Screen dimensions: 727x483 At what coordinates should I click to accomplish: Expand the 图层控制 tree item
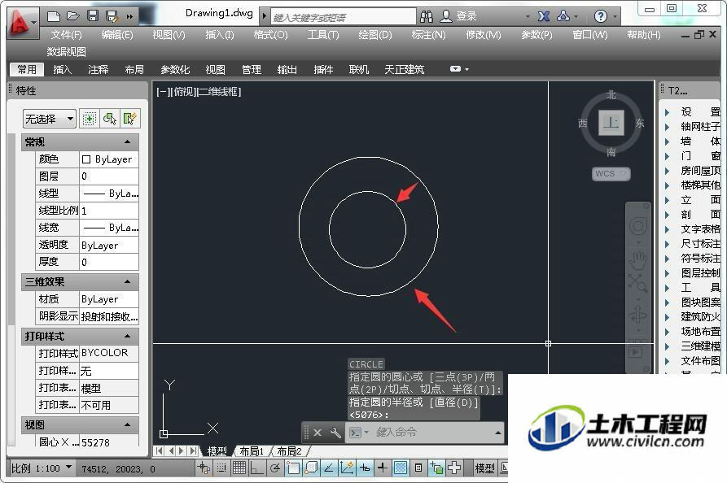(668, 273)
